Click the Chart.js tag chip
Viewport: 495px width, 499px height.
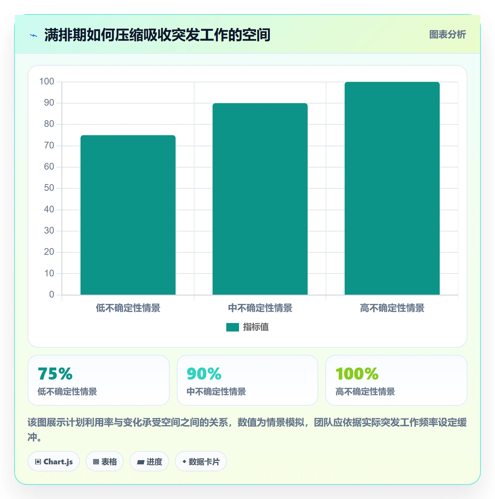54,462
